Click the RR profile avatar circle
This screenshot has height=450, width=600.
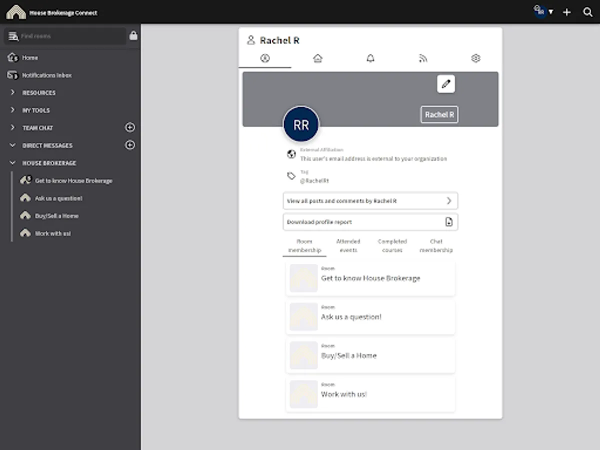(301, 124)
